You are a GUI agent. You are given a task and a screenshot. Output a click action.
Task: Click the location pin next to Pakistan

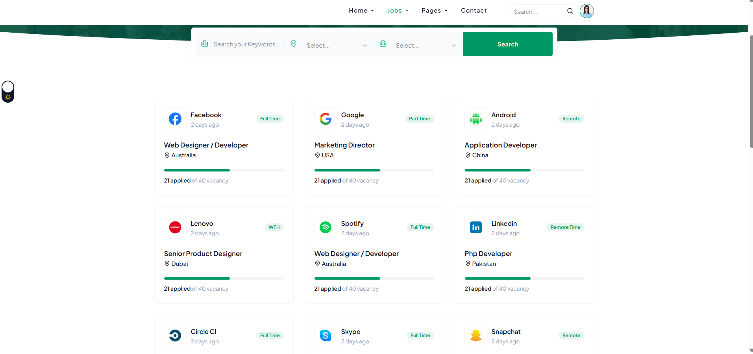click(468, 264)
